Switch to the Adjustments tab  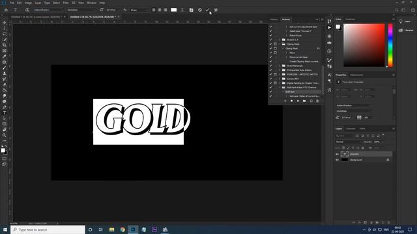coord(356,75)
